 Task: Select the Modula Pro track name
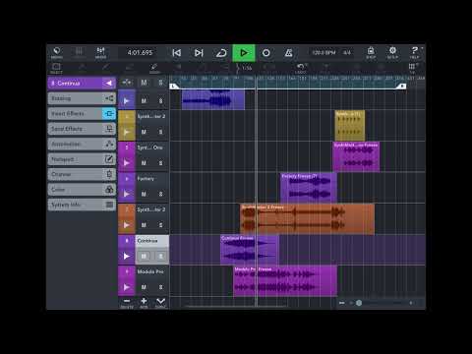click(x=150, y=271)
